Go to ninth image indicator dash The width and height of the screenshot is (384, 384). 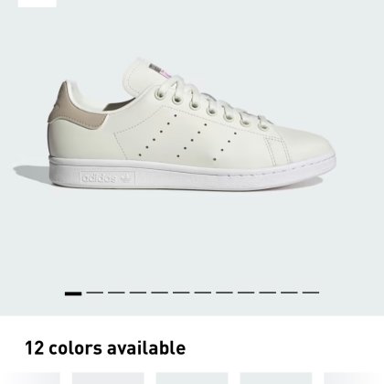(x=246, y=293)
